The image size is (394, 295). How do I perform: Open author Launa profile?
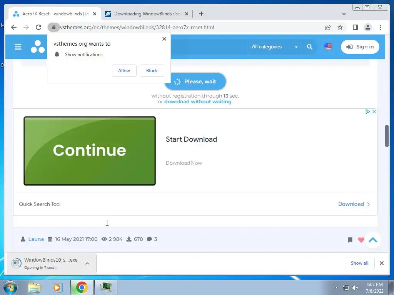tap(36, 239)
